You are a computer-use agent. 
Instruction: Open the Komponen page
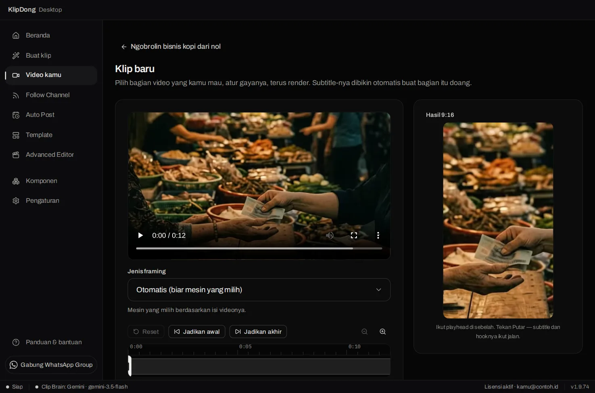point(51,181)
